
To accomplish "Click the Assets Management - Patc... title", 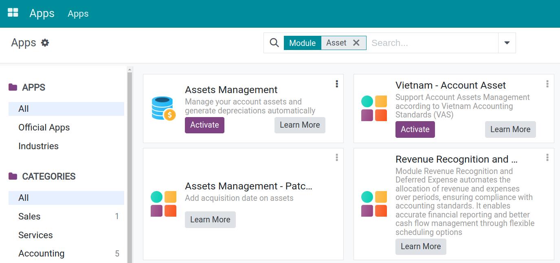I will [x=248, y=186].
